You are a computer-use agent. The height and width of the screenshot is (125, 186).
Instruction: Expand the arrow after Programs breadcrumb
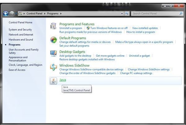[x=61, y=14]
